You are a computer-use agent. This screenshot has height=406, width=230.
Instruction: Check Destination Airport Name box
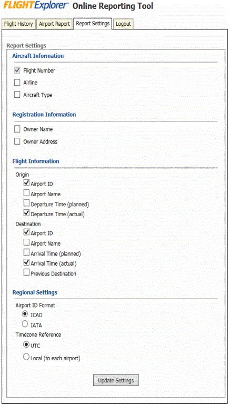point(26,242)
